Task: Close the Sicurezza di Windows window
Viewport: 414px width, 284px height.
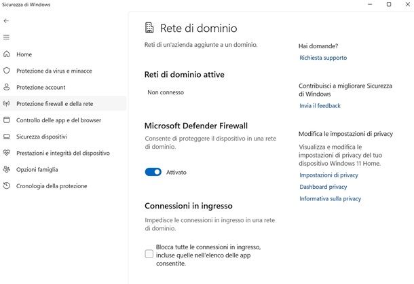Action: tap(408, 4)
